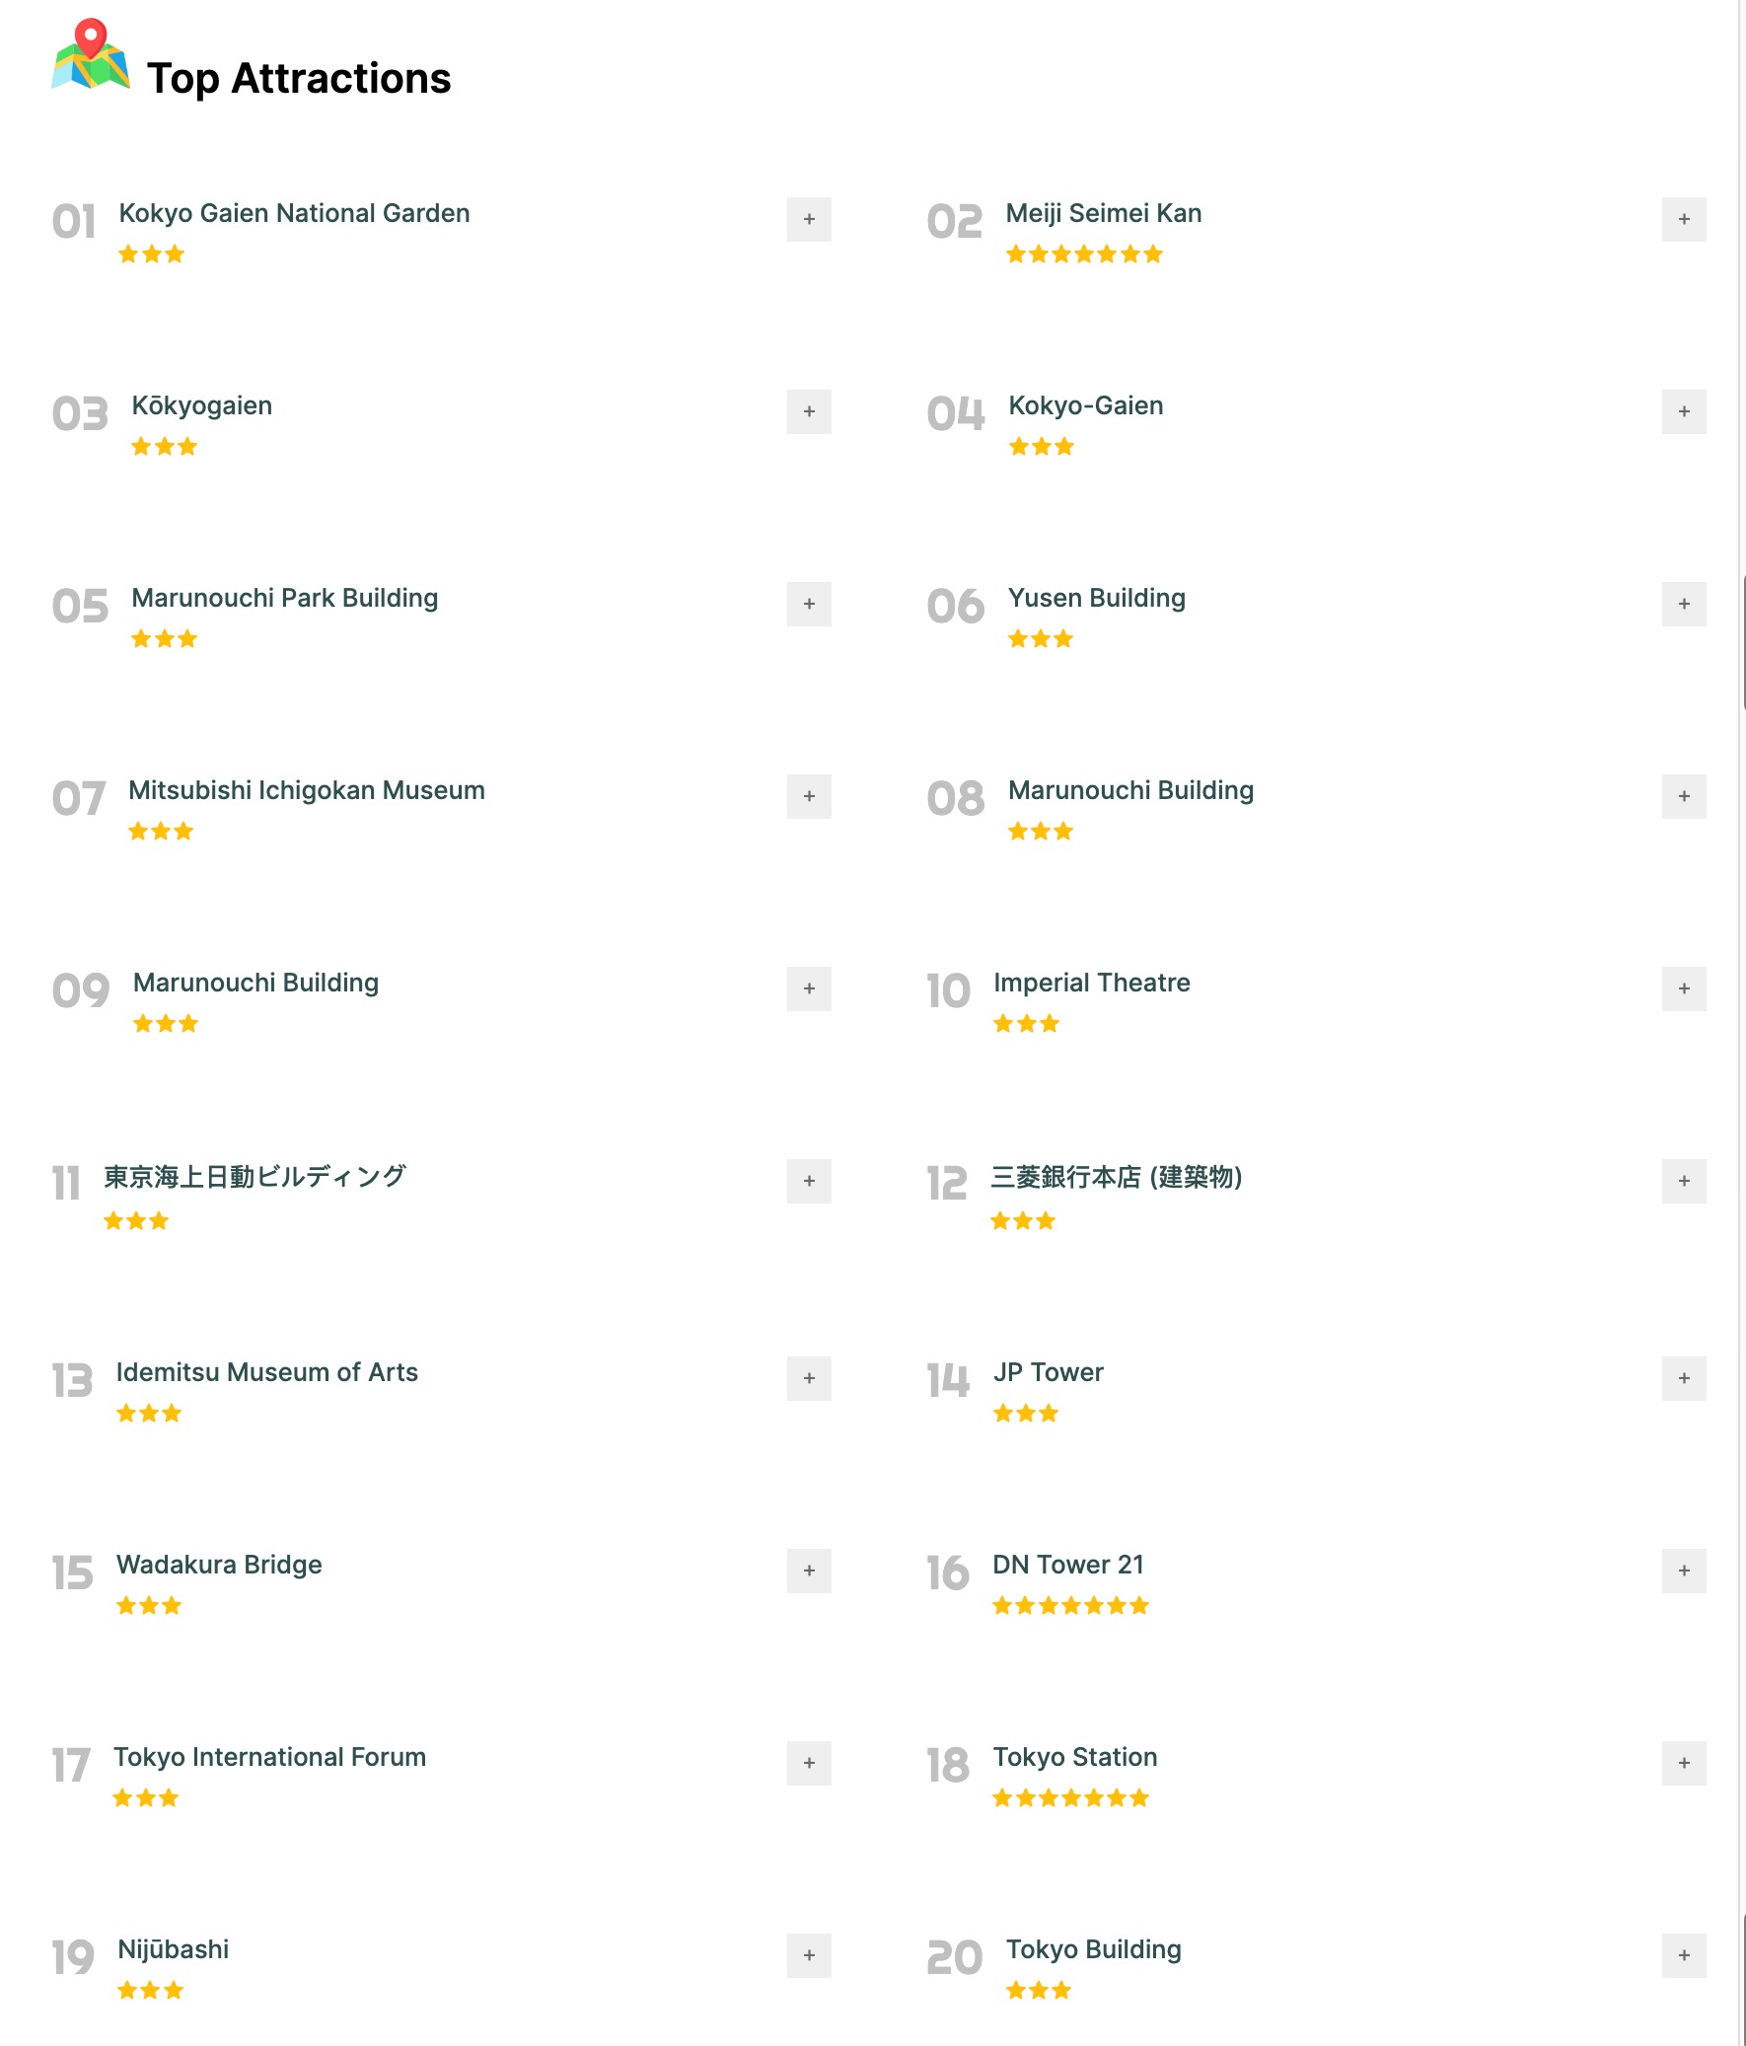Select the Tokyo International Forum entry

pyautogui.click(x=270, y=1756)
